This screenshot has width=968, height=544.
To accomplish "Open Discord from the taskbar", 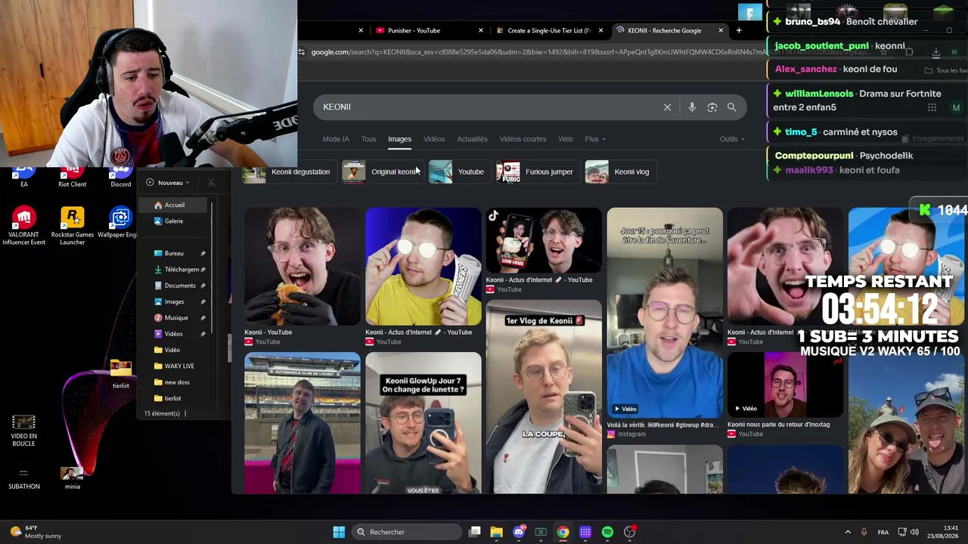I will 519,532.
